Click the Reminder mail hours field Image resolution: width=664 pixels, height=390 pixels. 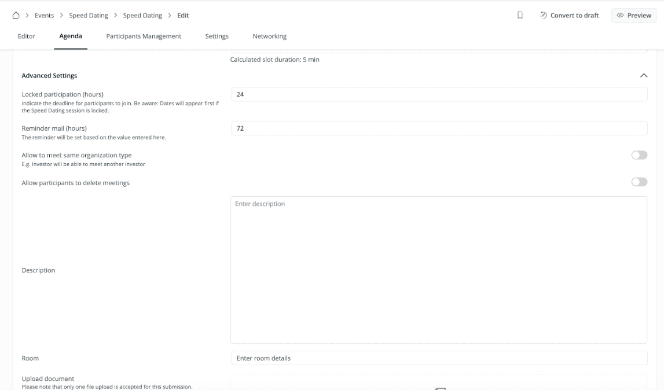[x=438, y=128]
